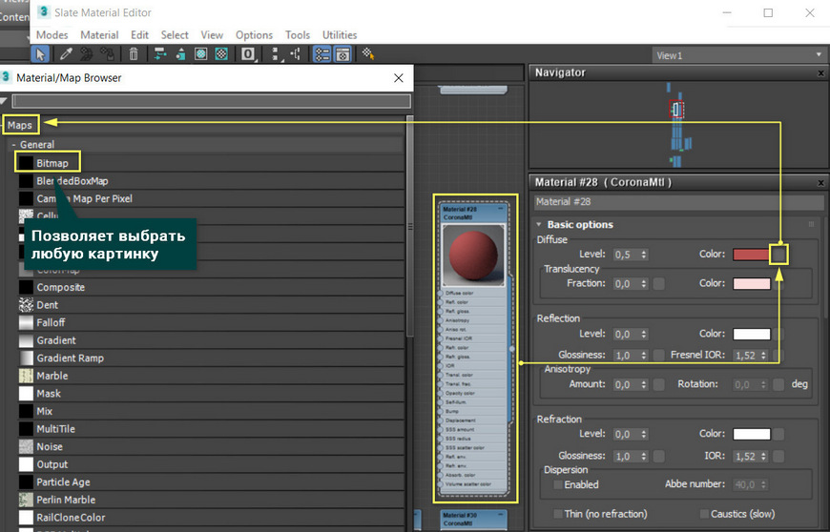The image size is (830, 532).
Task: Click the Bump input socket
Action: pos(441,412)
